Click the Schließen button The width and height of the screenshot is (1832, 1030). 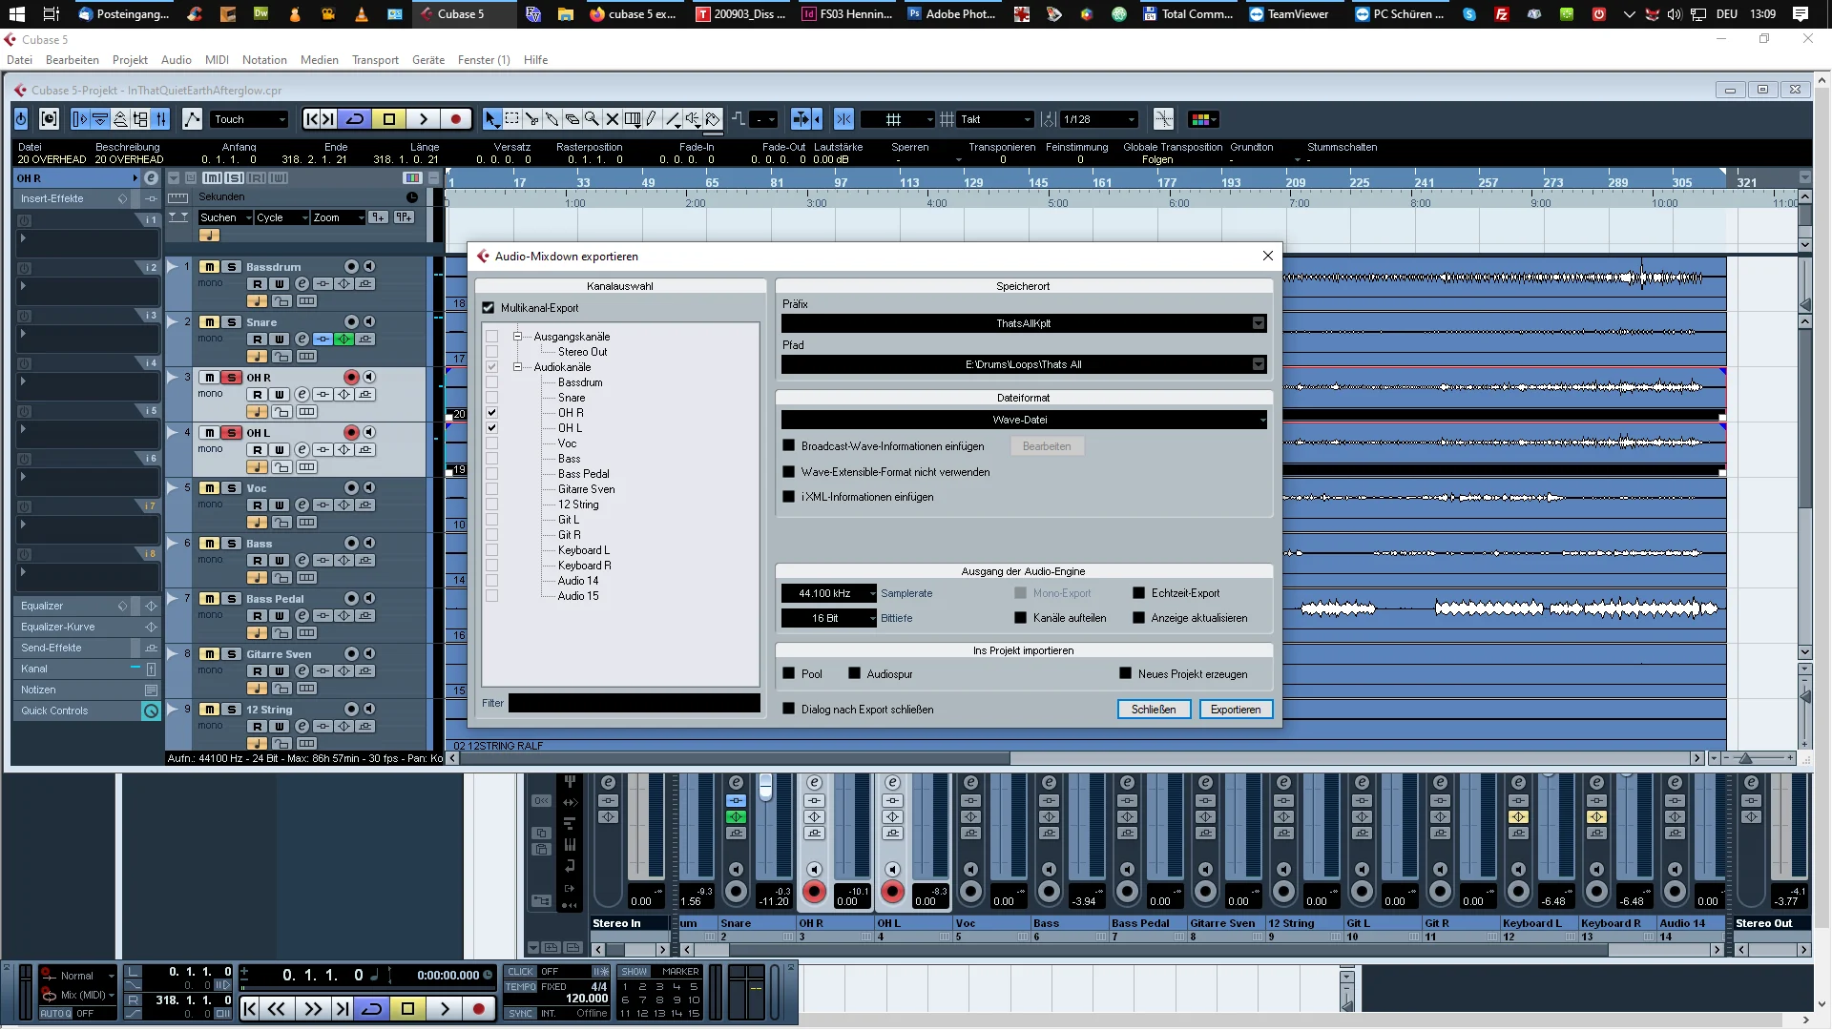[x=1154, y=710]
